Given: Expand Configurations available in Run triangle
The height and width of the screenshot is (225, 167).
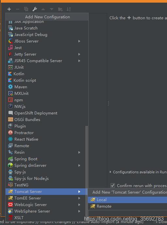Looking at the screenshot, I should pyautogui.click(x=110, y=172).
